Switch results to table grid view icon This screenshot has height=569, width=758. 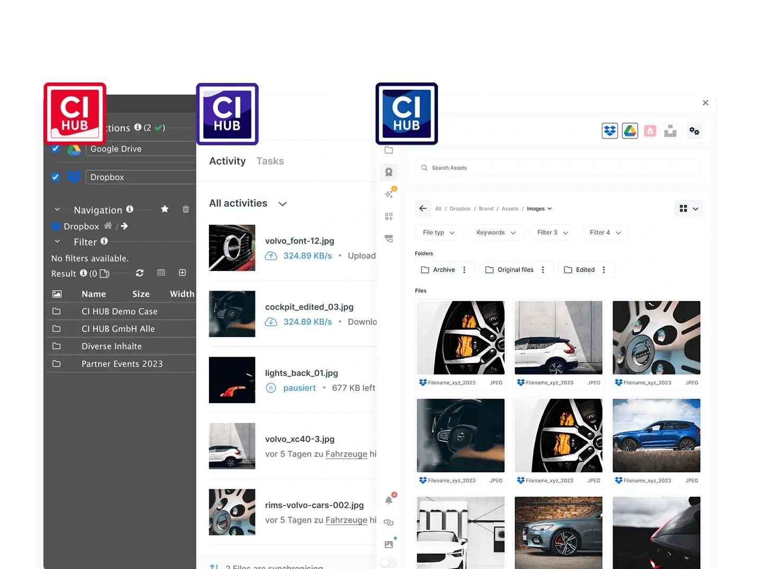(161, 273)
